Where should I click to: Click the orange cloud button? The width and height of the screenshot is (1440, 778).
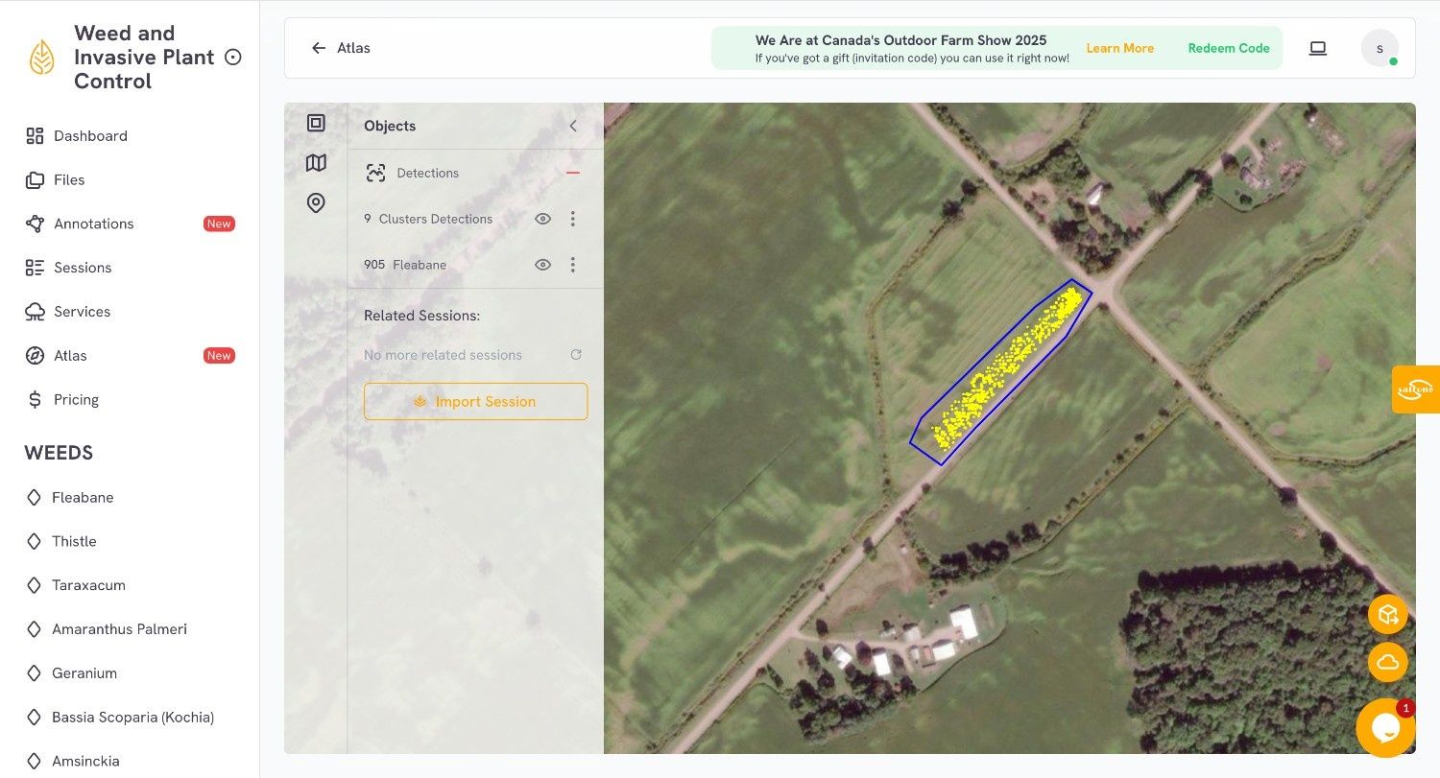pos(1387,662)
